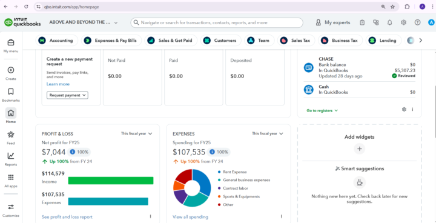Open My experts

333,22
